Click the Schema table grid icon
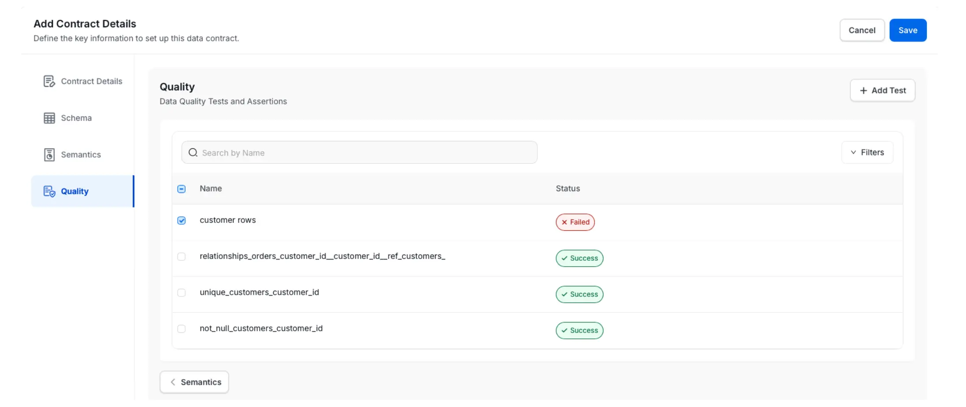The image size is (966, 407). [x=49, y=118]
